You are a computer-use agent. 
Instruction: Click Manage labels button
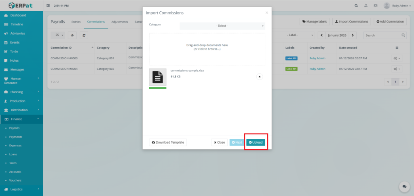point(315,22)
